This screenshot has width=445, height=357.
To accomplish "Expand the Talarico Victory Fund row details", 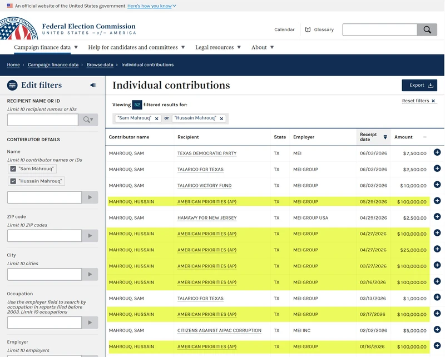I will [x=437, y=185].
